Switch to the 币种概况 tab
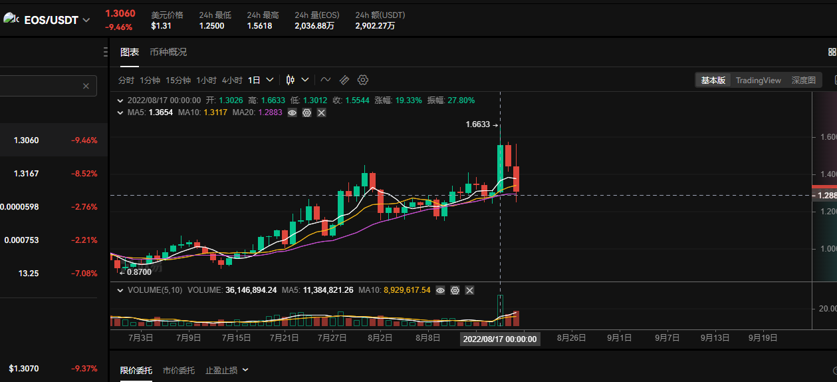 click(x=168, y=52)
